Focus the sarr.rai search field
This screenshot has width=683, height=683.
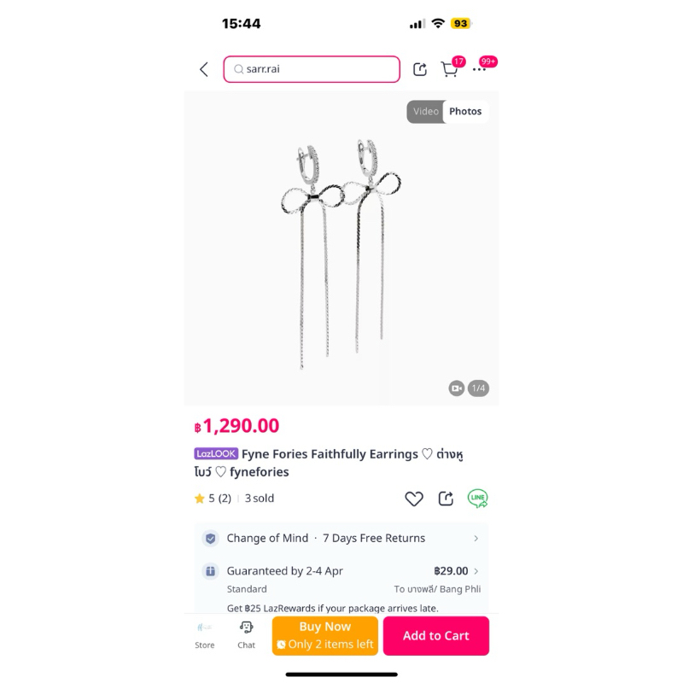[x=312, y=69]
